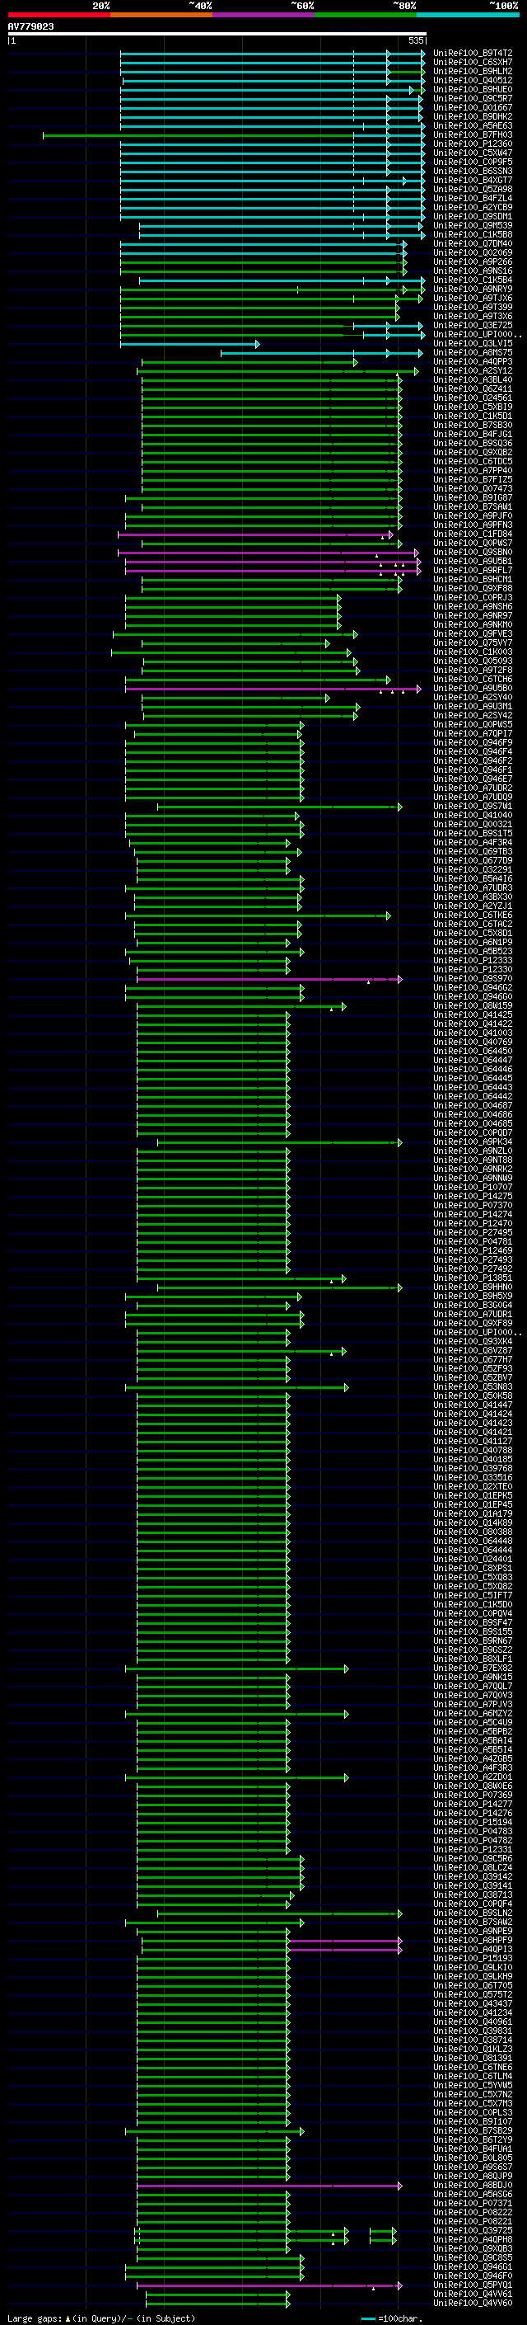Open hit UniRef100_A4QPP3
Screen dimensions: 527x2325
(x=473, y=362)
